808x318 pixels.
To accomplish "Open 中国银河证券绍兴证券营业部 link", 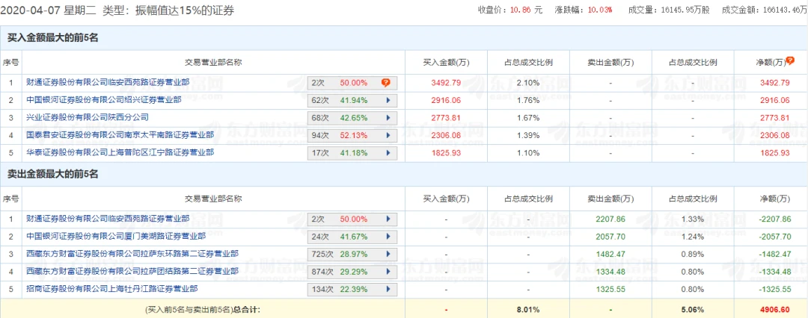I will click(x=103, y=100).
